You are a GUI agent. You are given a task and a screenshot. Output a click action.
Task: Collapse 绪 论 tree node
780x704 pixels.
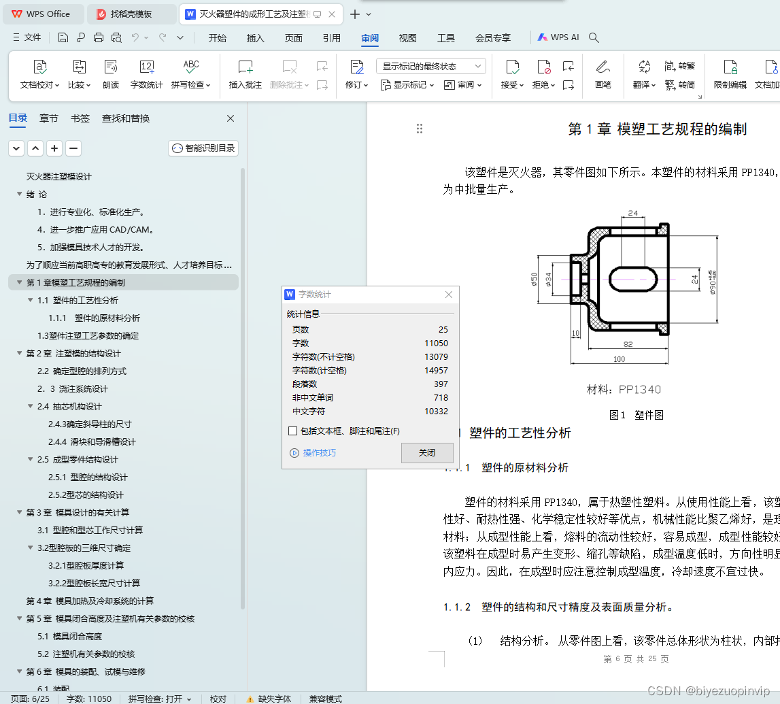coord(20,194)
